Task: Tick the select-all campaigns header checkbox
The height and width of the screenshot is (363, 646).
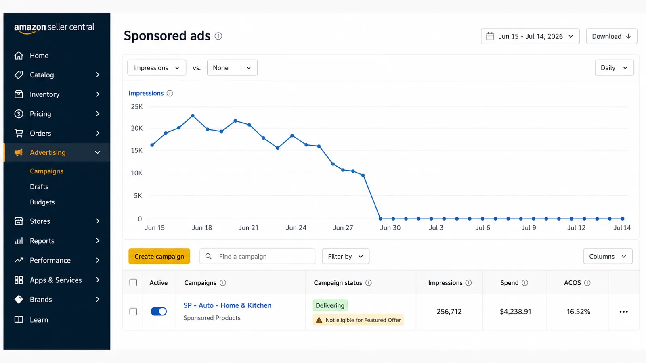Action: (133, 283)
